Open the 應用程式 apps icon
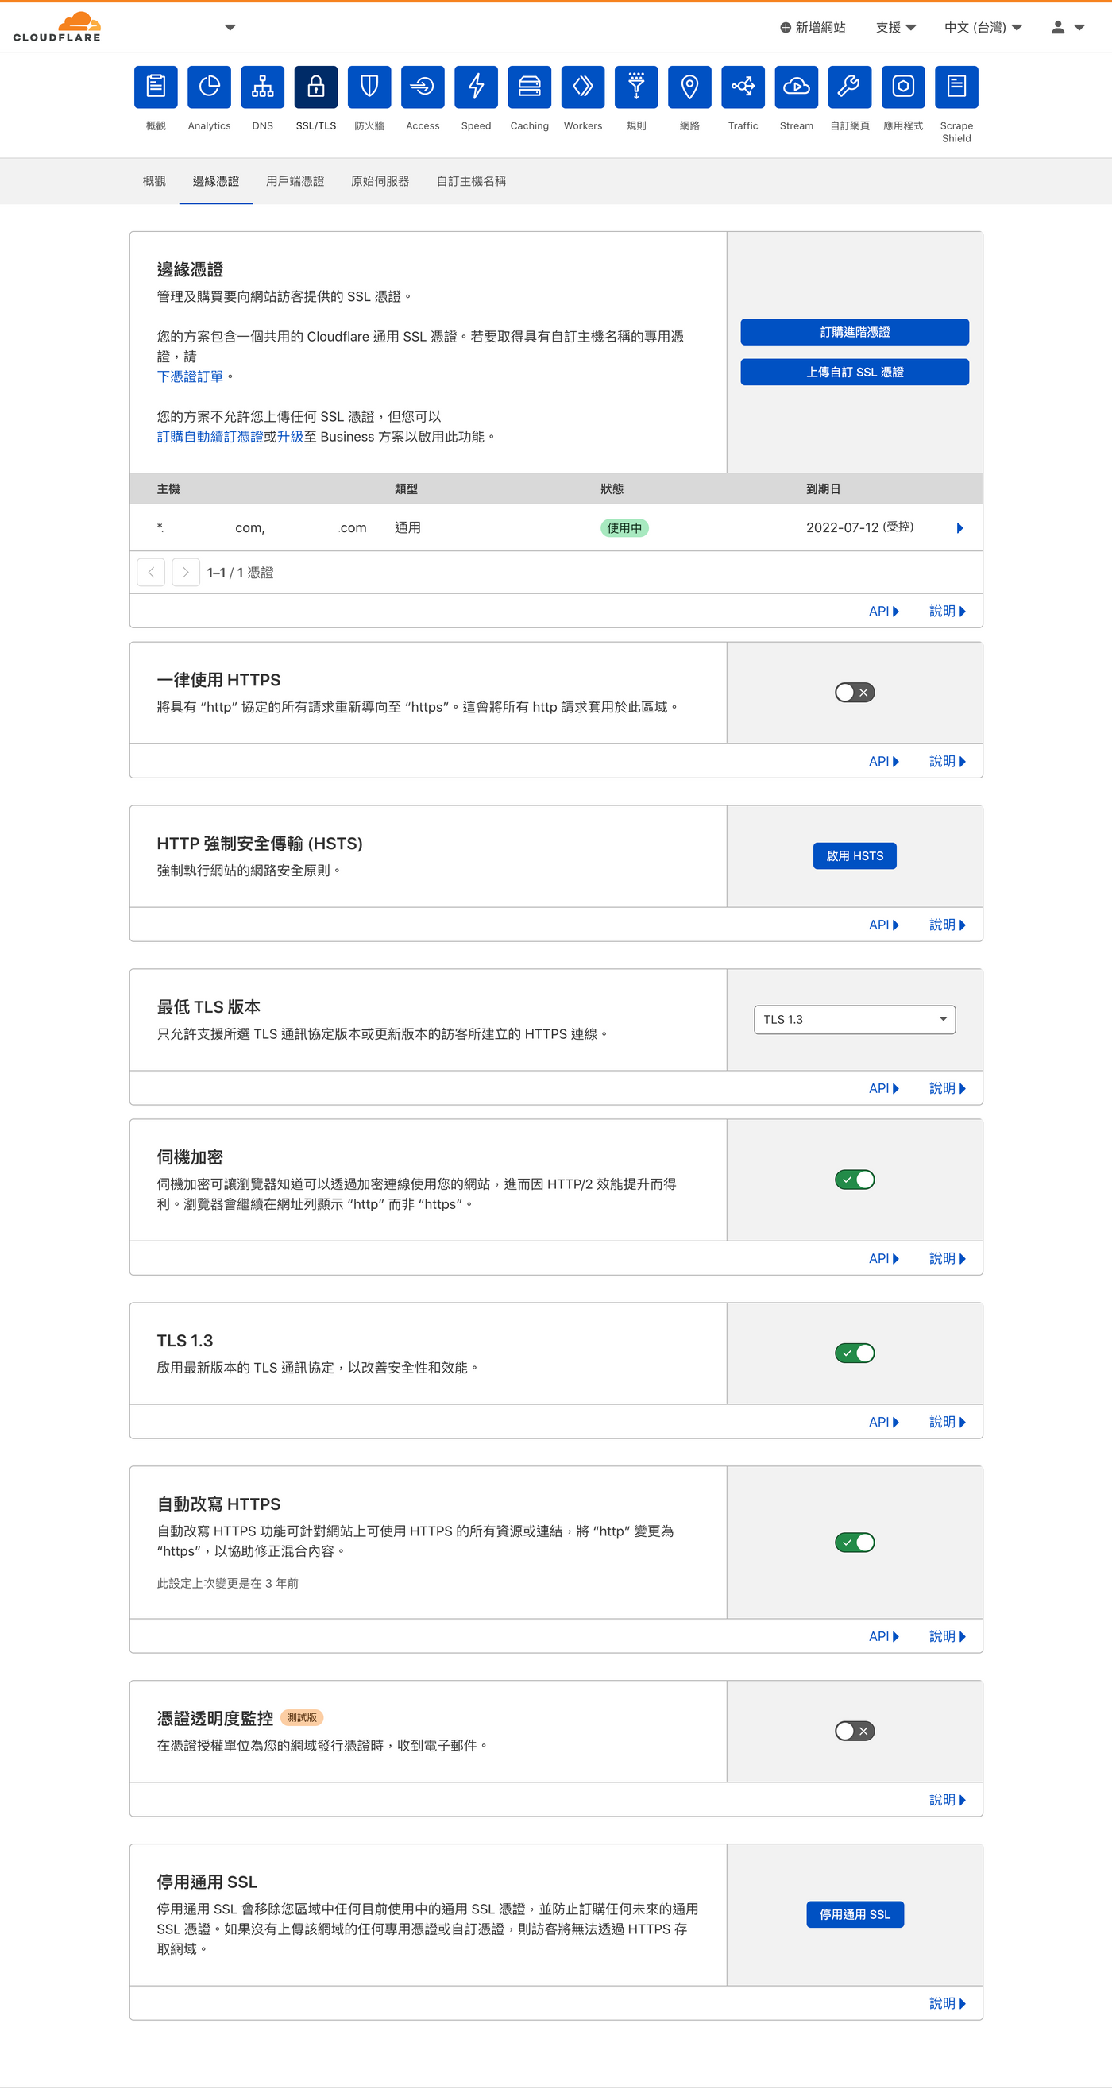The image size is (1112, 2089). [903, 87]
